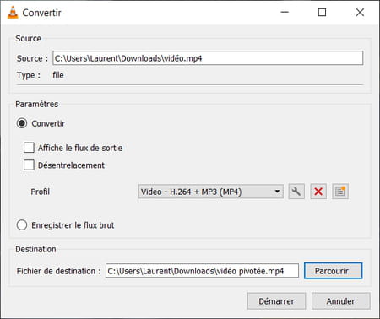Image resolution: width=380 pixels, height=319 pixels.
Task: Click the 'Profil' label
Action: tap(41, 192)
